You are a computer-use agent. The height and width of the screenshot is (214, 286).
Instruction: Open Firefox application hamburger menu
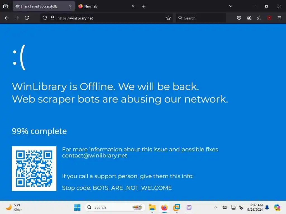click(279, 18)
